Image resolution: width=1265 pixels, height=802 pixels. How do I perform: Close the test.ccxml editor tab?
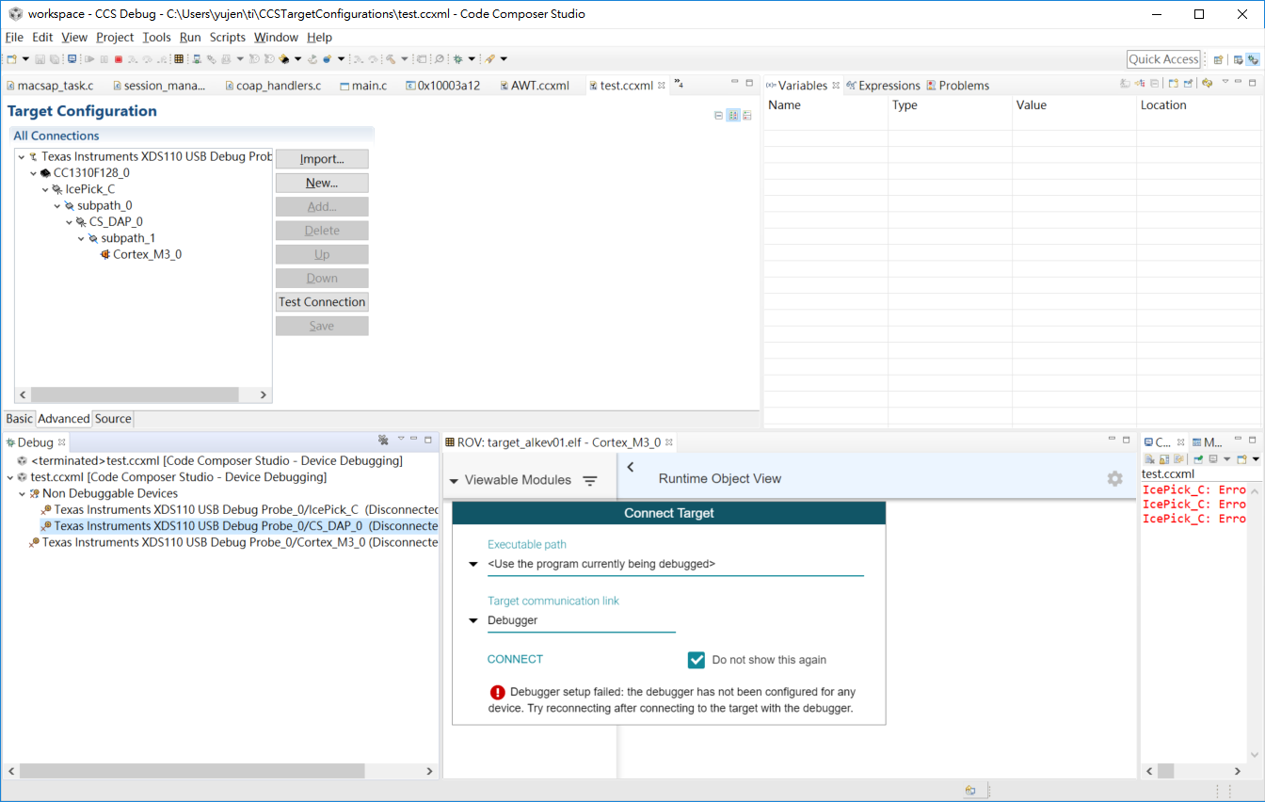(x=662, y=85)
